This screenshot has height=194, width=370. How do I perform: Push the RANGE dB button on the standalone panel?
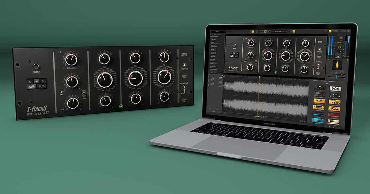[x=184, y=87]
